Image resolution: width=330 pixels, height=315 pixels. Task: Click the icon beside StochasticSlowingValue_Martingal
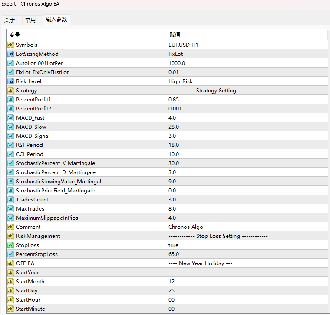[x=11, y=182]
